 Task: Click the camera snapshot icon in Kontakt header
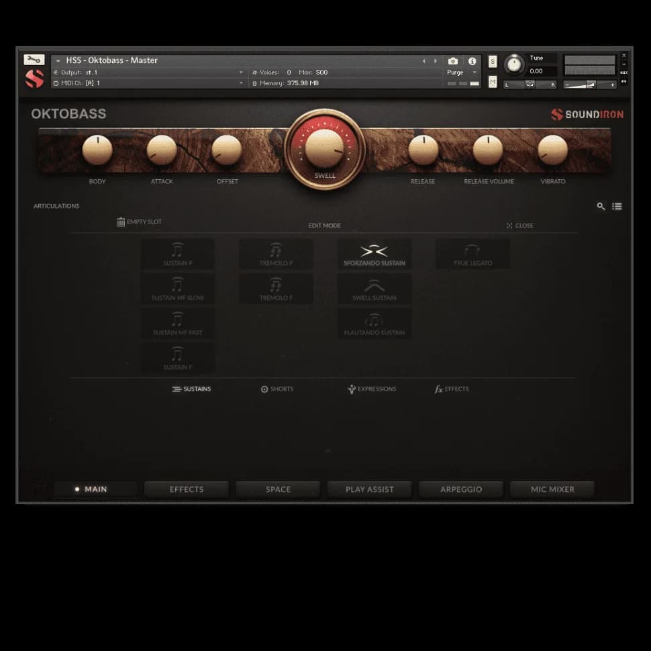pos(453,60)
